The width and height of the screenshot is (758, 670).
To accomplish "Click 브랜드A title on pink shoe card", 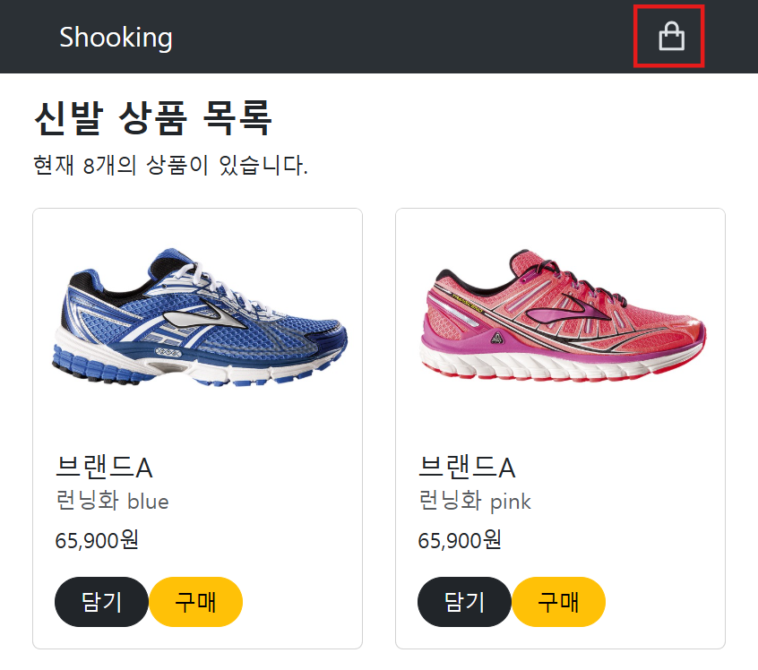I will [467, 467].
